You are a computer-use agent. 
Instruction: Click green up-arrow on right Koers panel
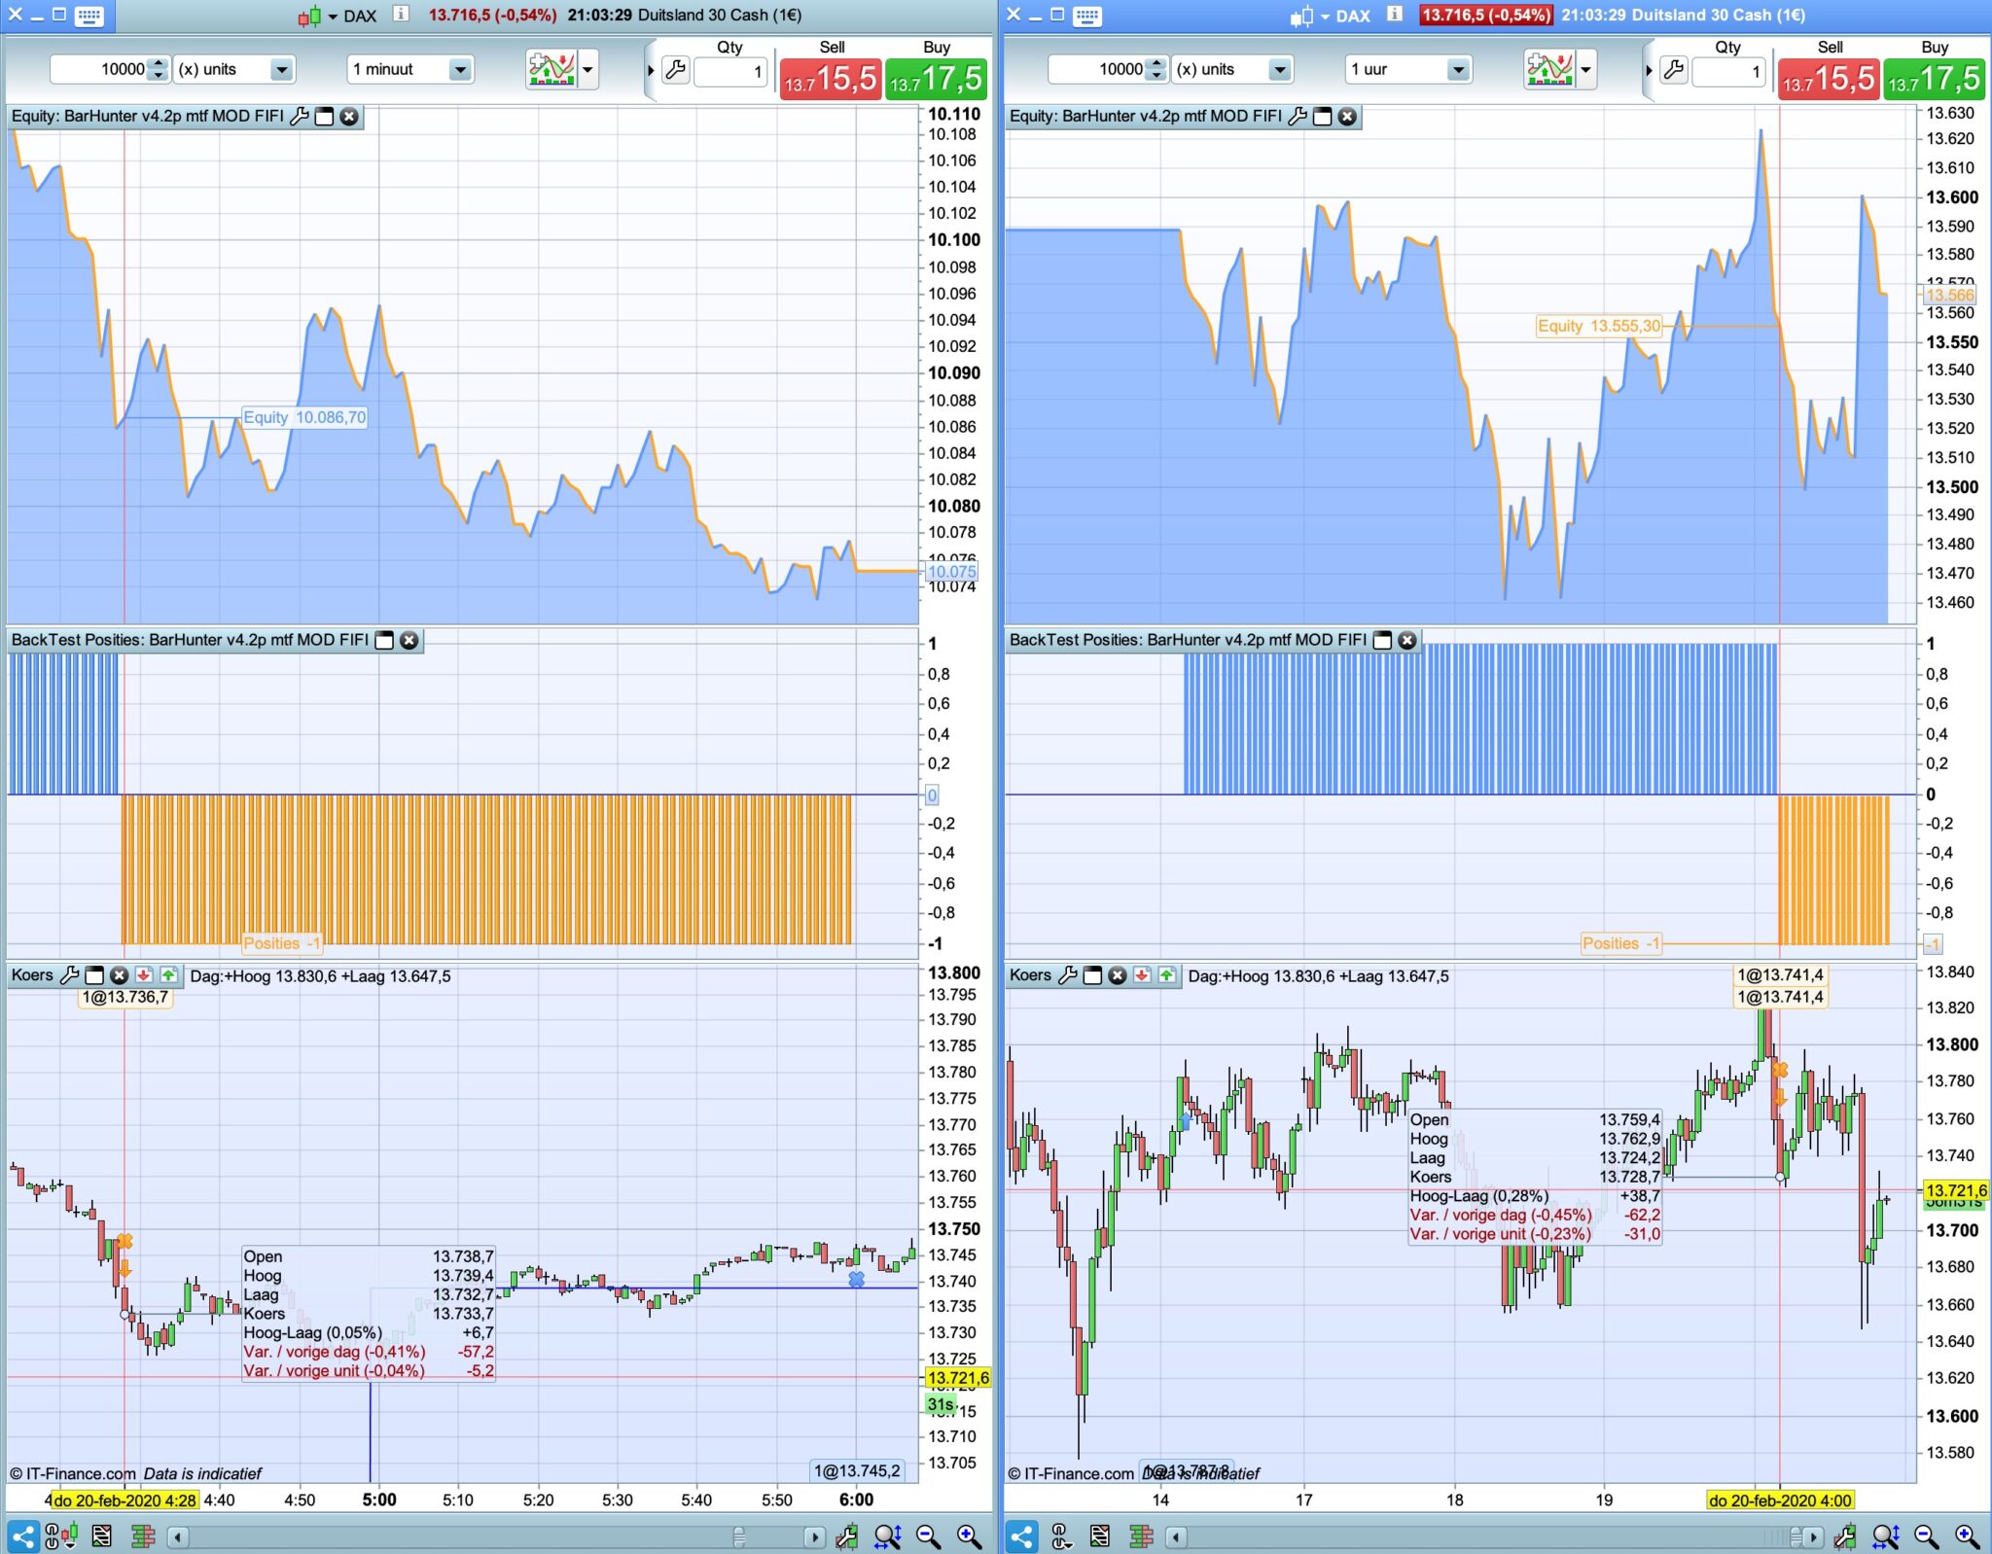(x=1167, y=975)
